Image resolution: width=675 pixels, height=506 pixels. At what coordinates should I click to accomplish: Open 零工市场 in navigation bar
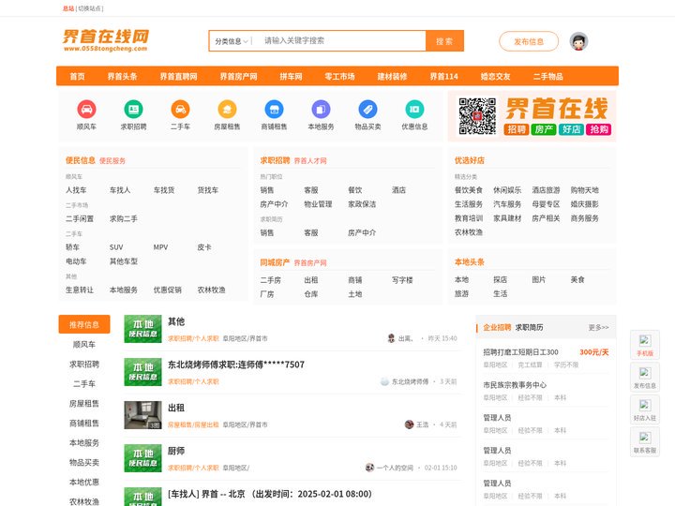pos(339,77)
